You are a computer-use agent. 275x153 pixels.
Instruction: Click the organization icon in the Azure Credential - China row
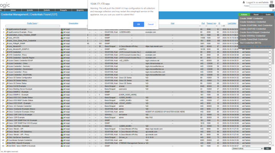click(62, 63)
